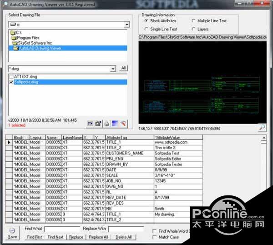Screen dimensions: 273x245
Task: Click the Delete All button
Action: click(x=123, y=237)
